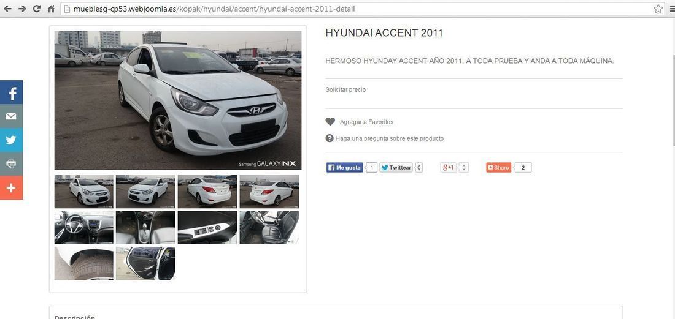This screenshot has width=675, height=319.
Task: Click the heart icon for Favoritos
Action: (330, 122)
